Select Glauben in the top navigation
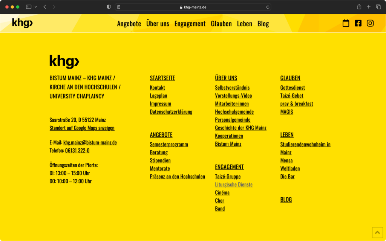The height and width of the screenshot is (241, 386). 221,23
